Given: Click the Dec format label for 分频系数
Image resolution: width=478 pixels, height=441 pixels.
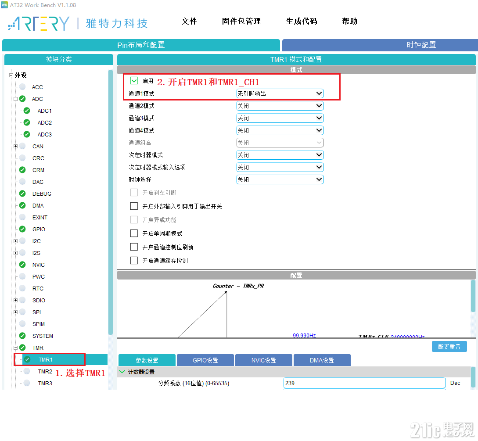Looking at the screenshot, I should coord(455,383).
